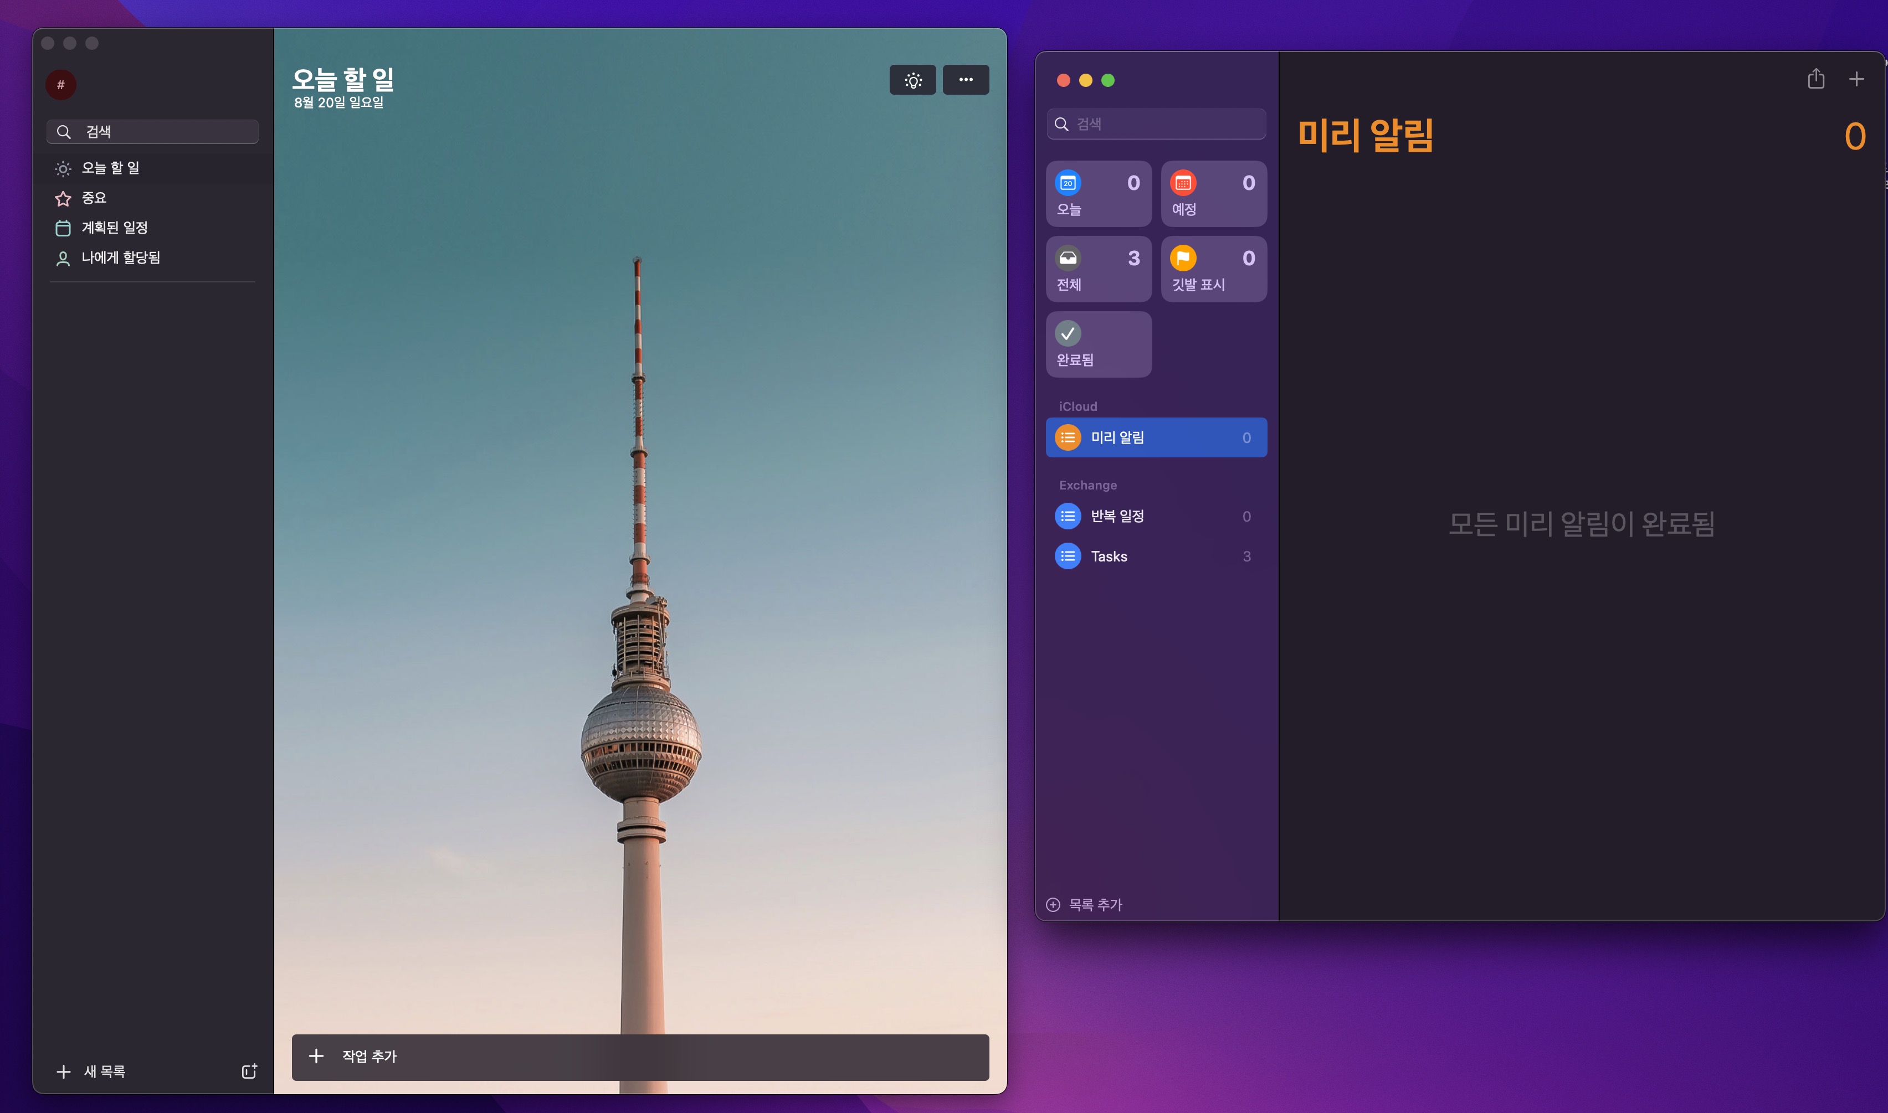Viewport: 1888px width, 1113px height.
Task: Open the 오늘 smart list tile
Action: tap(1098, 194)
